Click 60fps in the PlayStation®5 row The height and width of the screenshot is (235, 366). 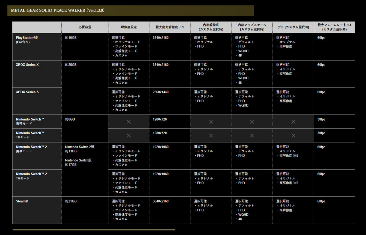(x=321, y=38)
